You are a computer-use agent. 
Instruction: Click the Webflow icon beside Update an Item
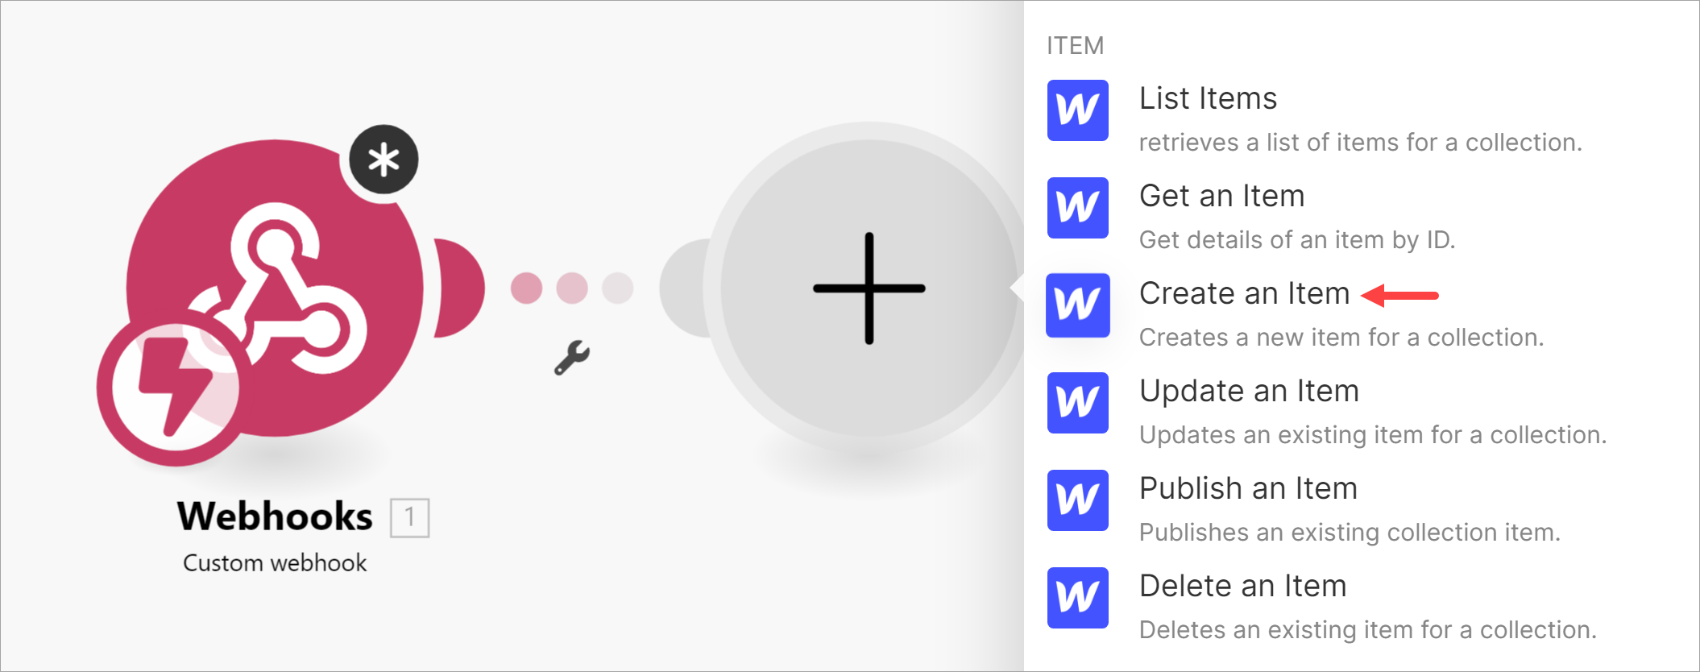point(1077,403)
